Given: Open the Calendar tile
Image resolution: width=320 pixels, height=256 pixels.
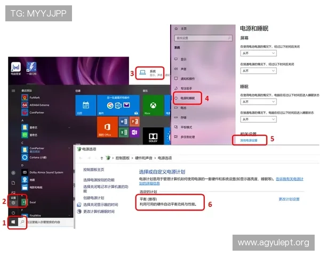Looking at the screenshot, I should click(x=86, y=106).
